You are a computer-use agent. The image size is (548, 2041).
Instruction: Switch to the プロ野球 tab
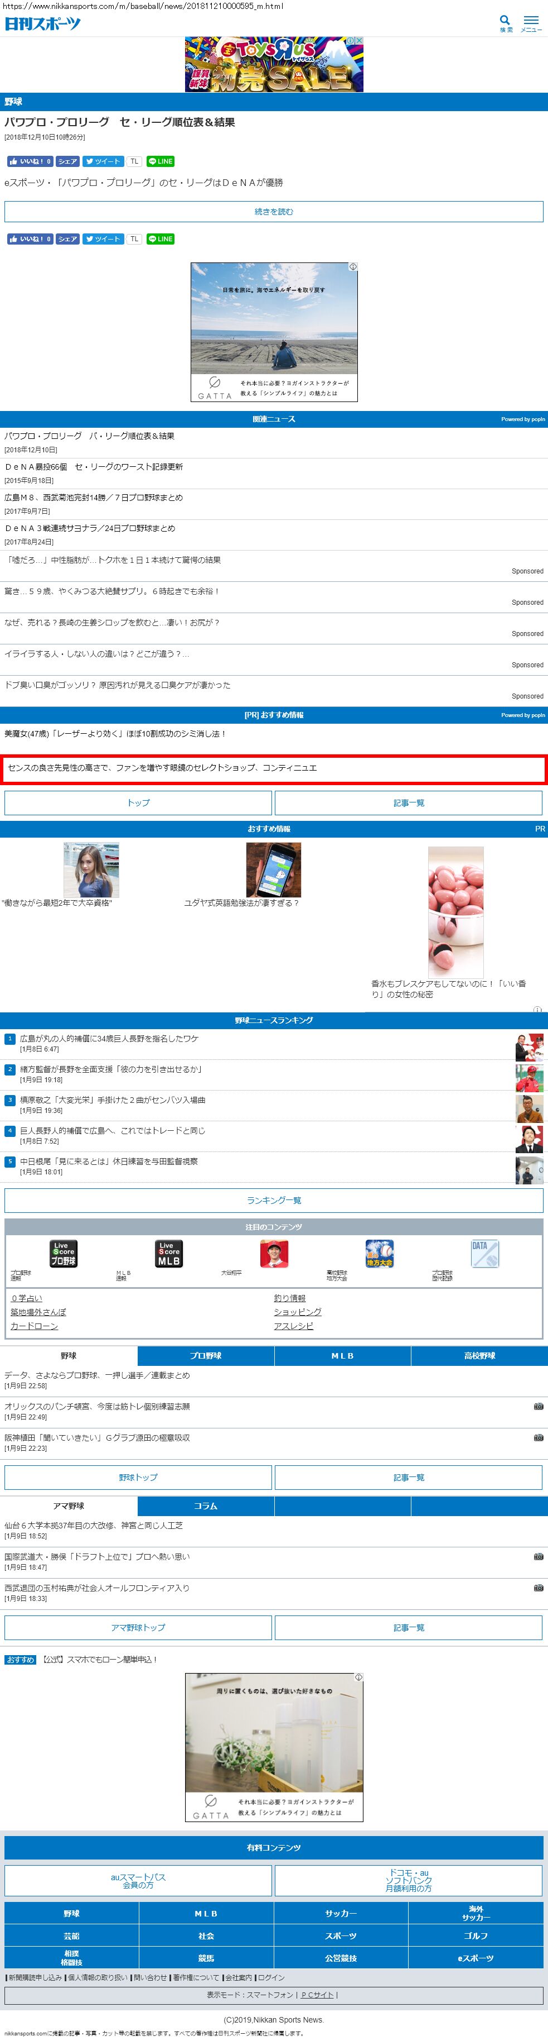tap(206, 1356)
